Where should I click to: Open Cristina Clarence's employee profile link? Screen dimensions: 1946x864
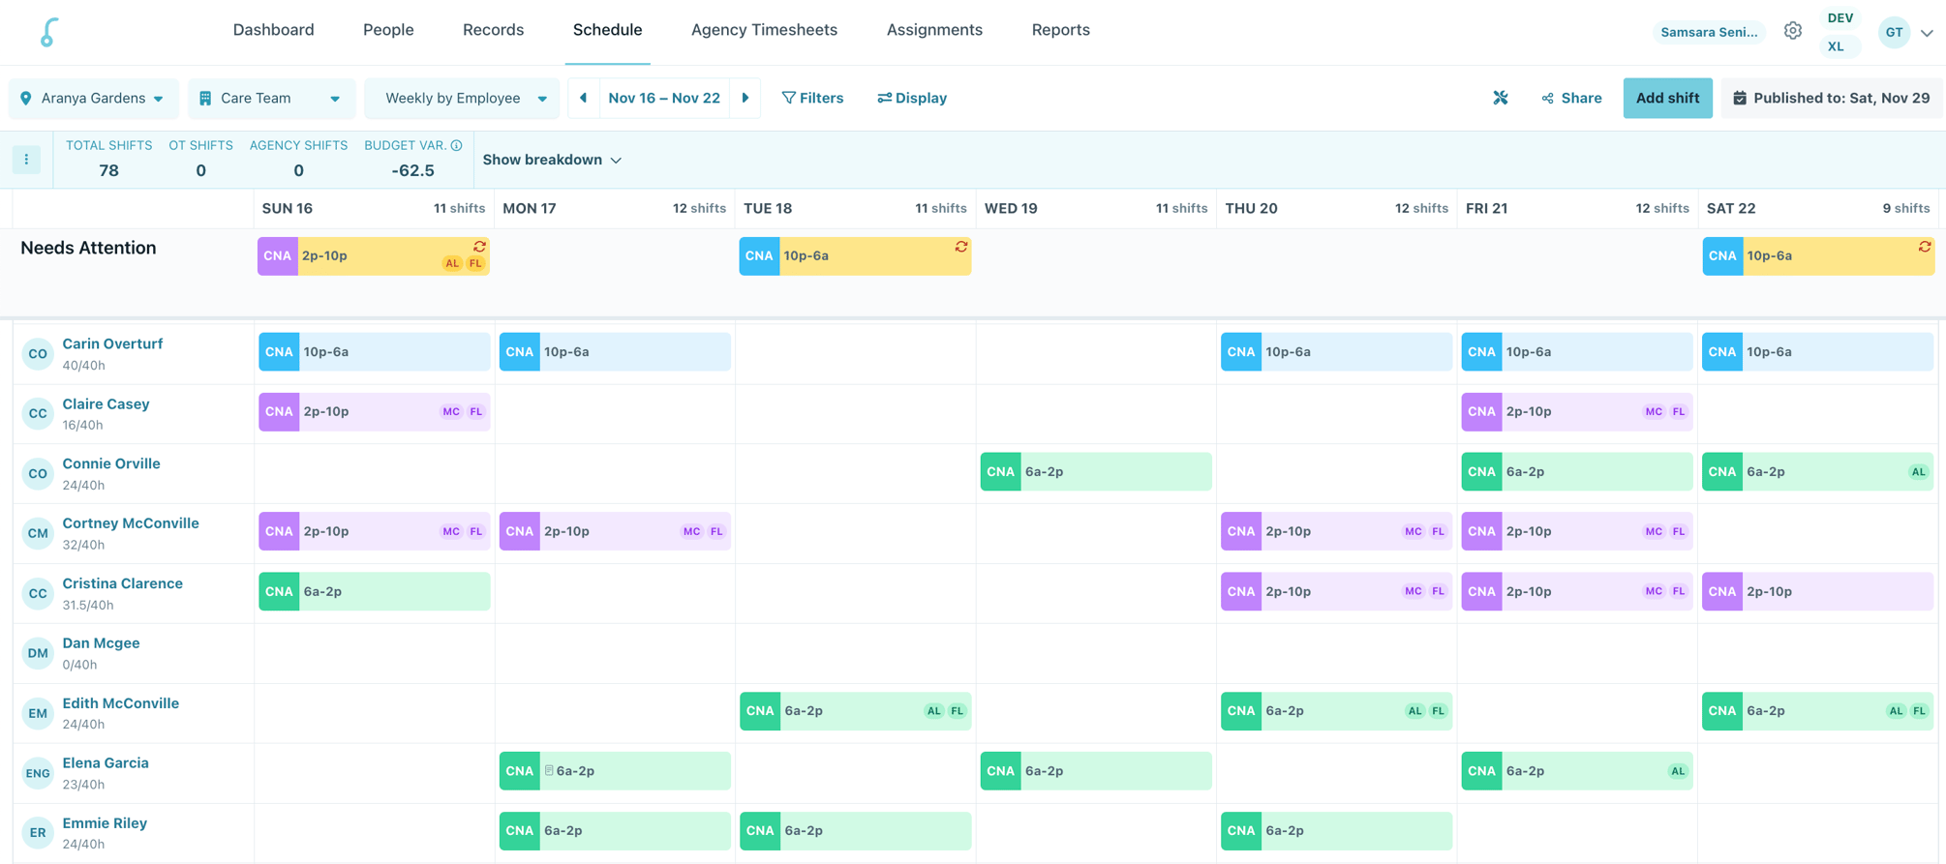click(x=123, y=583)
